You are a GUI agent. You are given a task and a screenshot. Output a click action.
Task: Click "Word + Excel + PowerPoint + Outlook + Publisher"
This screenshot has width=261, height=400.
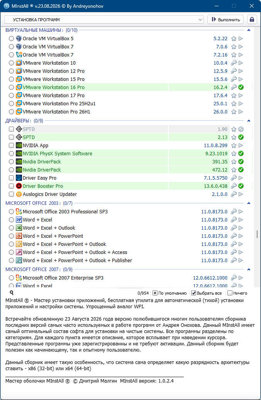click(x=77, y=261)
